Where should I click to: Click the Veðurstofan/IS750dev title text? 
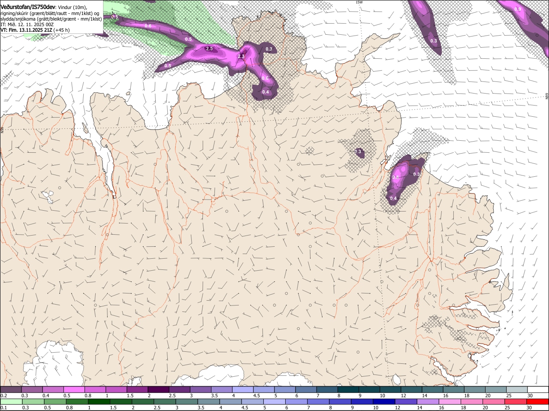[x=28, y=7]
